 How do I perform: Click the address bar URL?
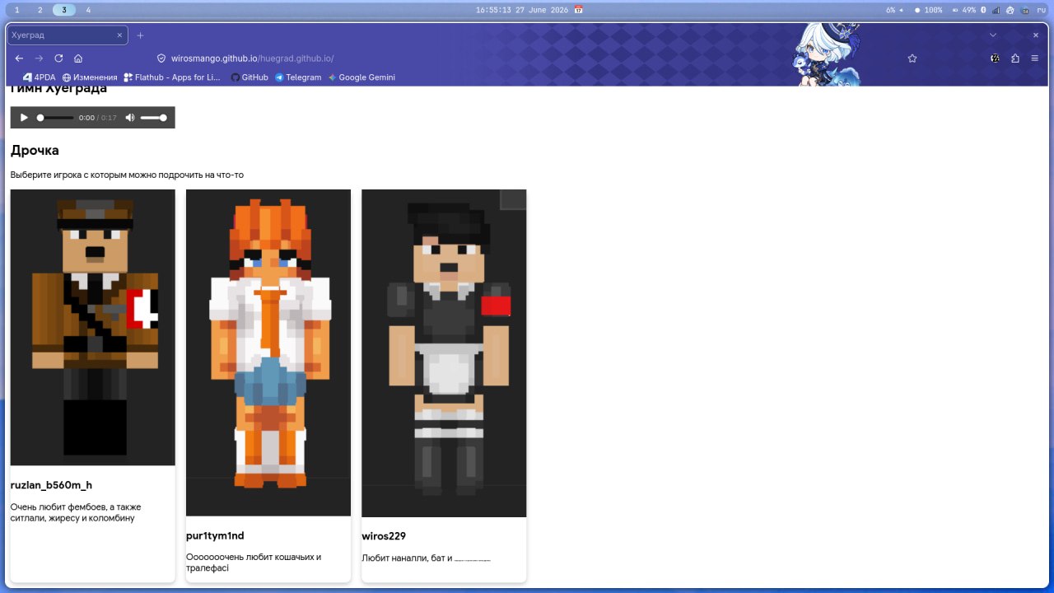[x=252, y=58]
